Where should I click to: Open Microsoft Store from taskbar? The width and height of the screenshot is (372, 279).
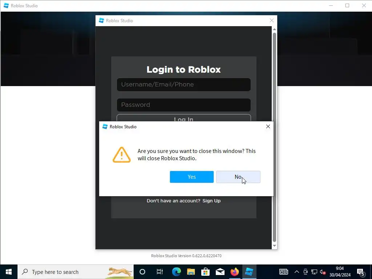(206, 272)
